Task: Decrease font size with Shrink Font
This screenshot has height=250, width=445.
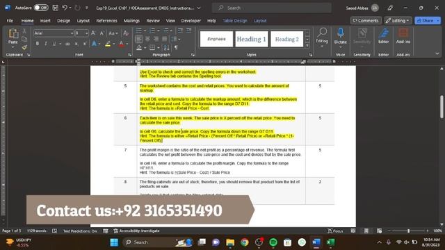Action: pos(102,33)
